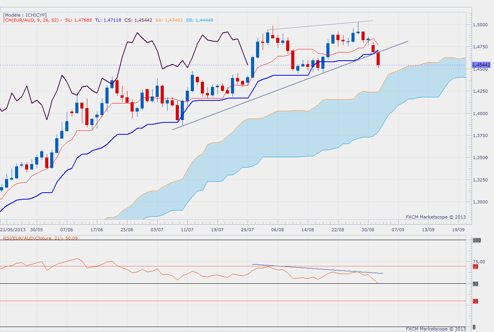Click the 1,3500 price axis label
Image resolution: width=494 pixels, height=332 pixels.
(480, 158)
